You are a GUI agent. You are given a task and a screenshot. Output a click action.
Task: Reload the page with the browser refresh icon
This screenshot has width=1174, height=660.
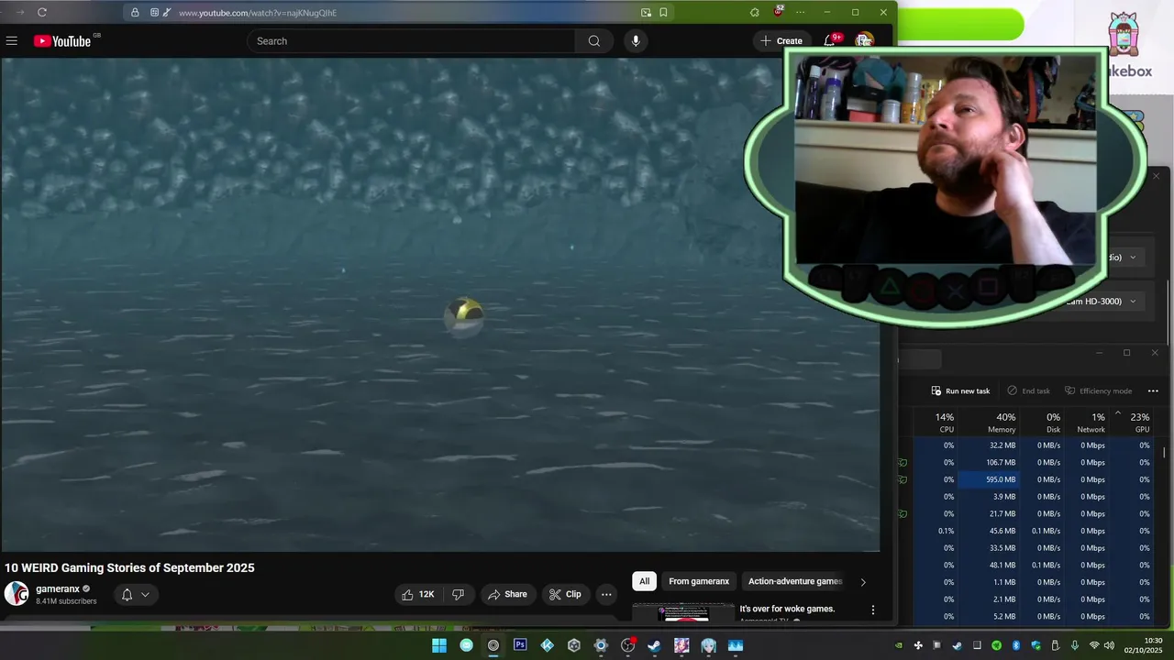coord(42,12)
